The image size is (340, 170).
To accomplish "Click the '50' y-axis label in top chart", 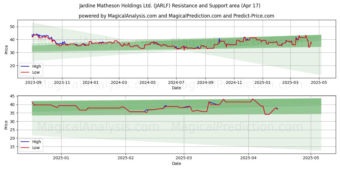I will coord(12,27).
